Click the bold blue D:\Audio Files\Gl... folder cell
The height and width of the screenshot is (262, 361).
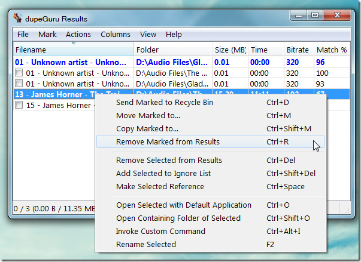pyautogui.click(x=172, y=62)
